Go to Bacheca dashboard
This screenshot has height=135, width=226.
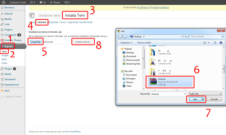pyautogui.click(x=9, y=8)
